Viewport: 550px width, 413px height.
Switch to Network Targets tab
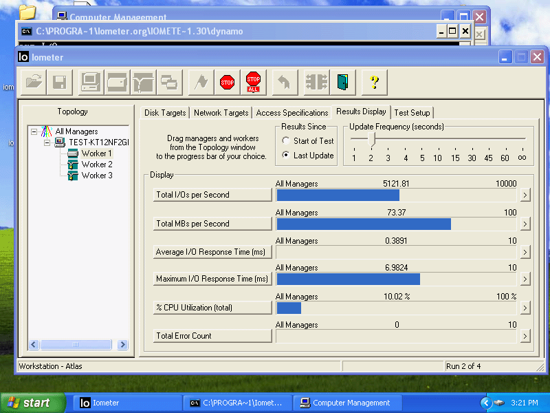pos(221,113)
